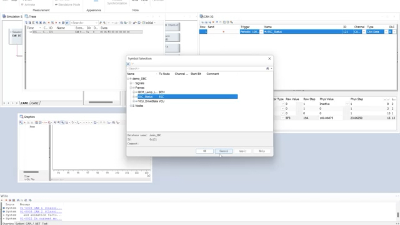400x225 pixels.
Task: Click the undo icon in CAN IG toolbar
Action: click(217, 22)
